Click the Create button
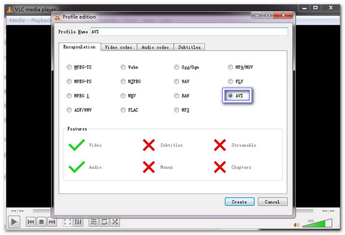Image resolution: width=345 pixels, height=235 pixels. 240,201
